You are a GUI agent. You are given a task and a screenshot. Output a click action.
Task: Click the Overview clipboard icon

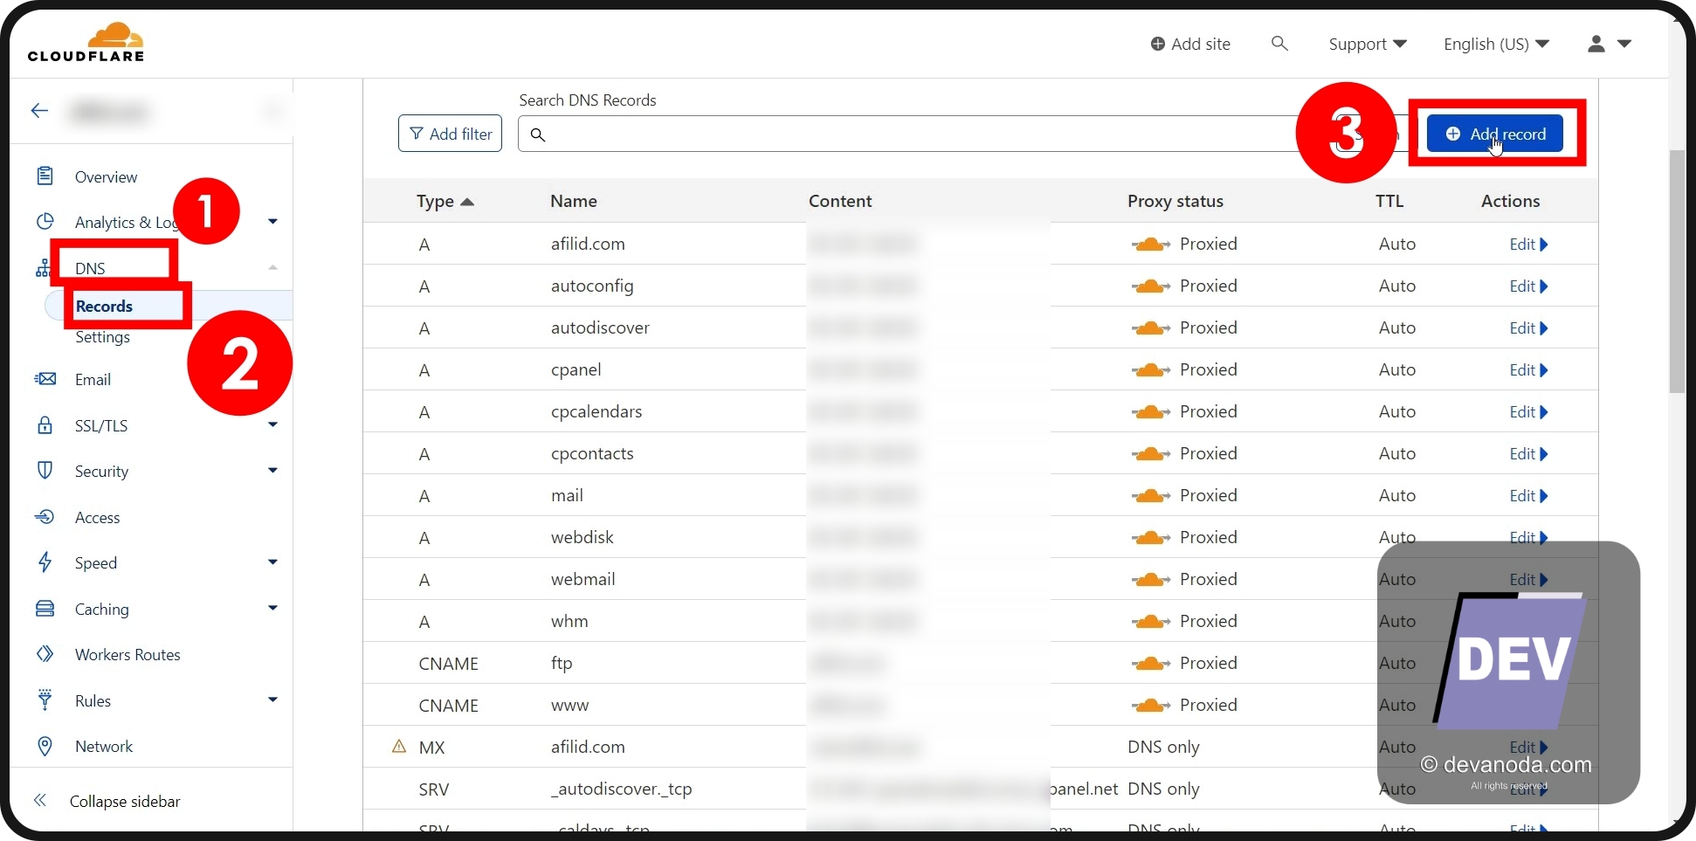[x=45, y=176]
